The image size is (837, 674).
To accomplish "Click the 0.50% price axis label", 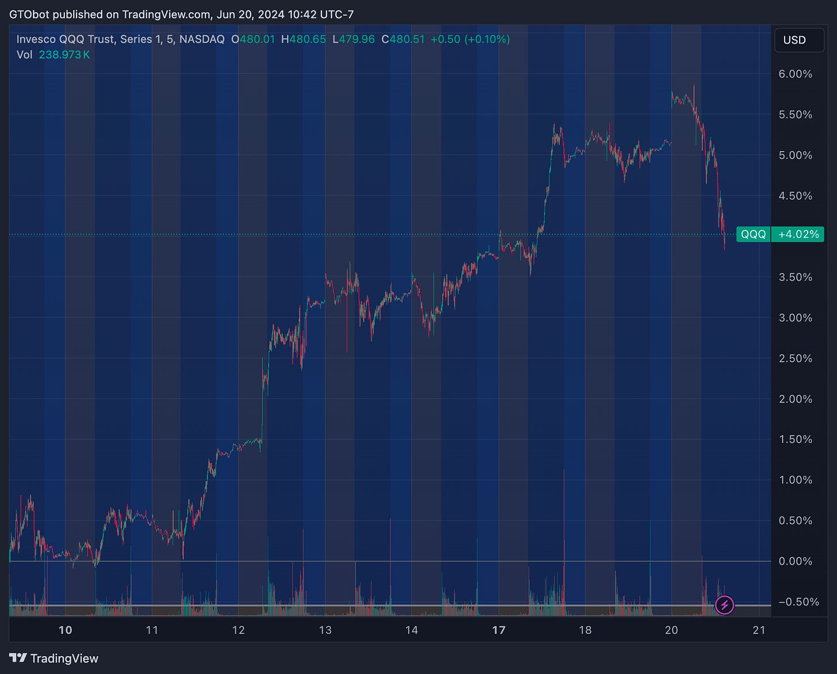I will point(796,521).
